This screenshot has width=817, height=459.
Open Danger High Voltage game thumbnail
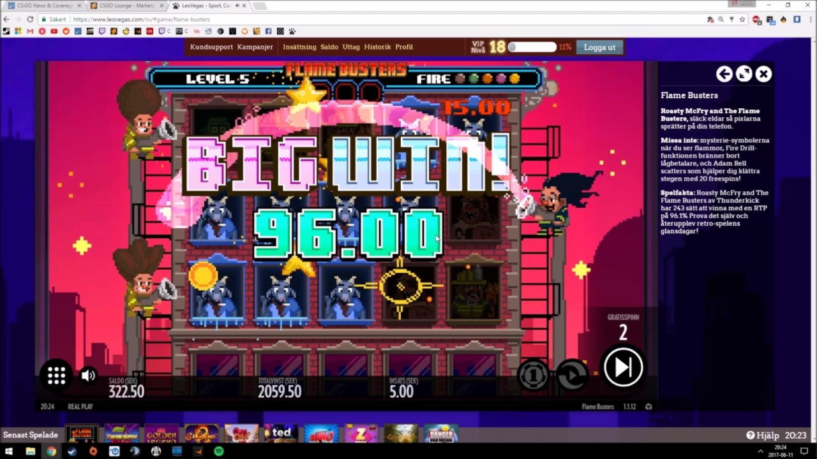pos(440,434)
